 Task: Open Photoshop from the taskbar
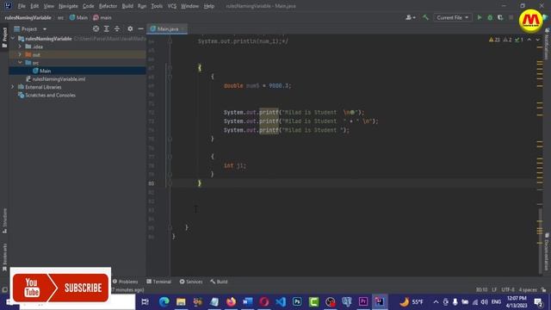click(297, 301)
